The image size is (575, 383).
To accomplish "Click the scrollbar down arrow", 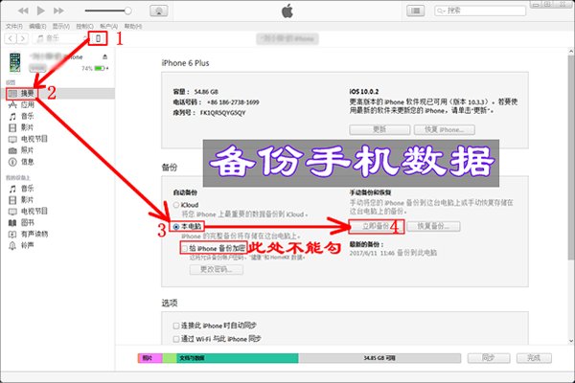I will pyautogui.click(x=571, y=341).
